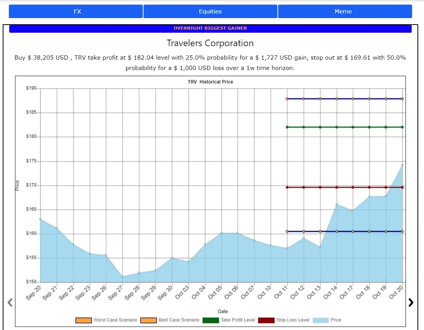This screenshot has height=330, width=424.
Task: Click stop loss line point at Oct 11
Action: tap(287, 187)
